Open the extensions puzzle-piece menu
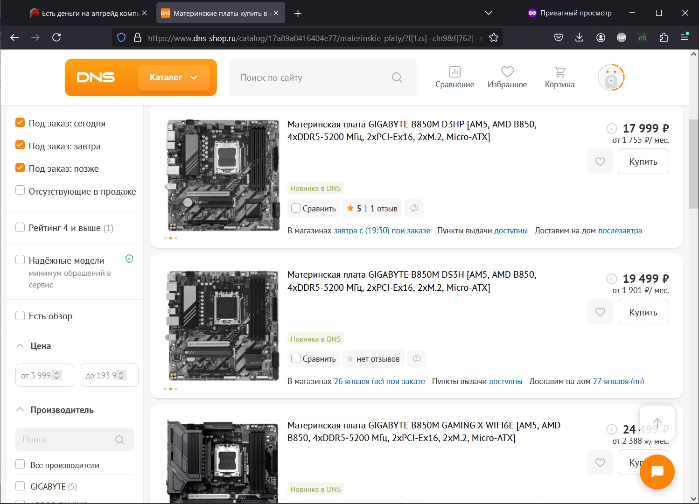 pyautogui.click(x=664, y=38)
